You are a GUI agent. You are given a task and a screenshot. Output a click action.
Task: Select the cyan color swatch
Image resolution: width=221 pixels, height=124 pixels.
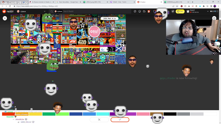pos(103,114)
